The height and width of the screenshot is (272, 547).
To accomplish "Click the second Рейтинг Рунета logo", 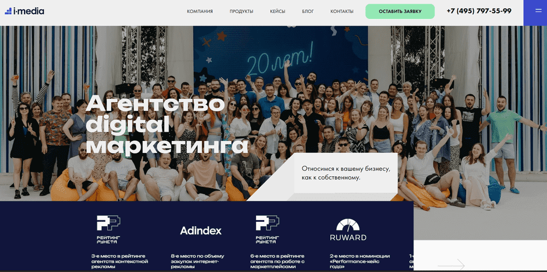I will (267, 229).
